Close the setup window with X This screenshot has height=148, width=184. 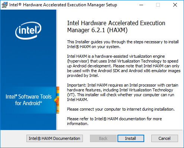click(x=175, y=5)
